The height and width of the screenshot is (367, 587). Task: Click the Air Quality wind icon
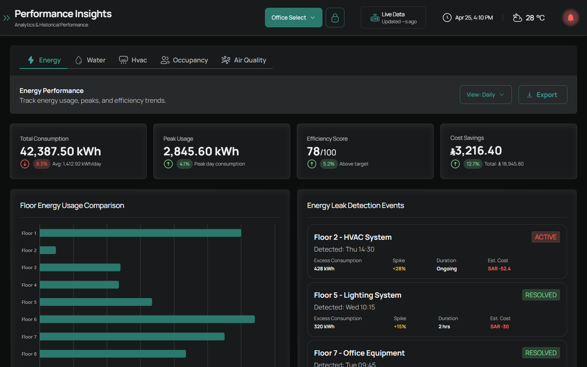coord(226,60)
